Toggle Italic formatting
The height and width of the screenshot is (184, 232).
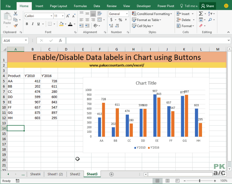33,24
